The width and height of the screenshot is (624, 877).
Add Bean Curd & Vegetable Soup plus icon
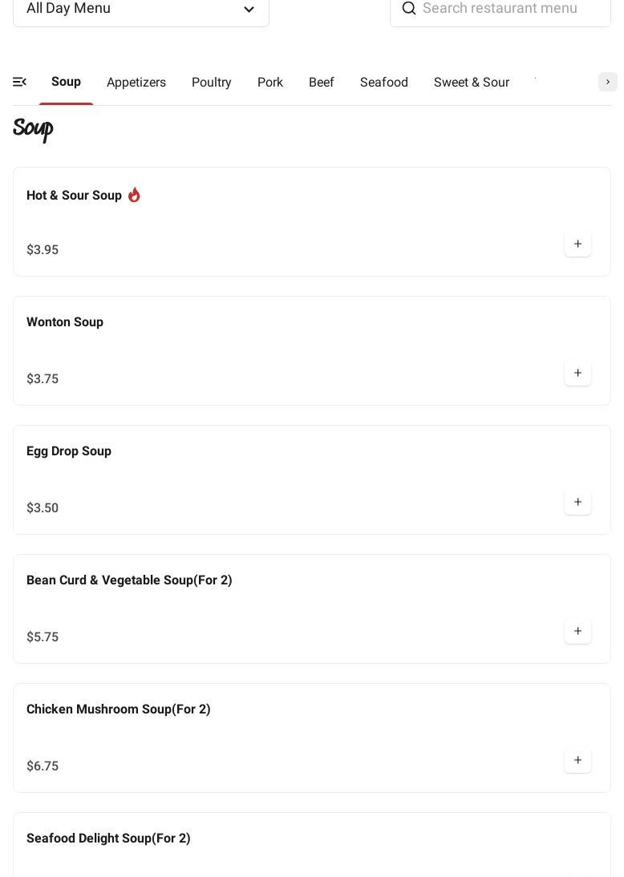577,631
